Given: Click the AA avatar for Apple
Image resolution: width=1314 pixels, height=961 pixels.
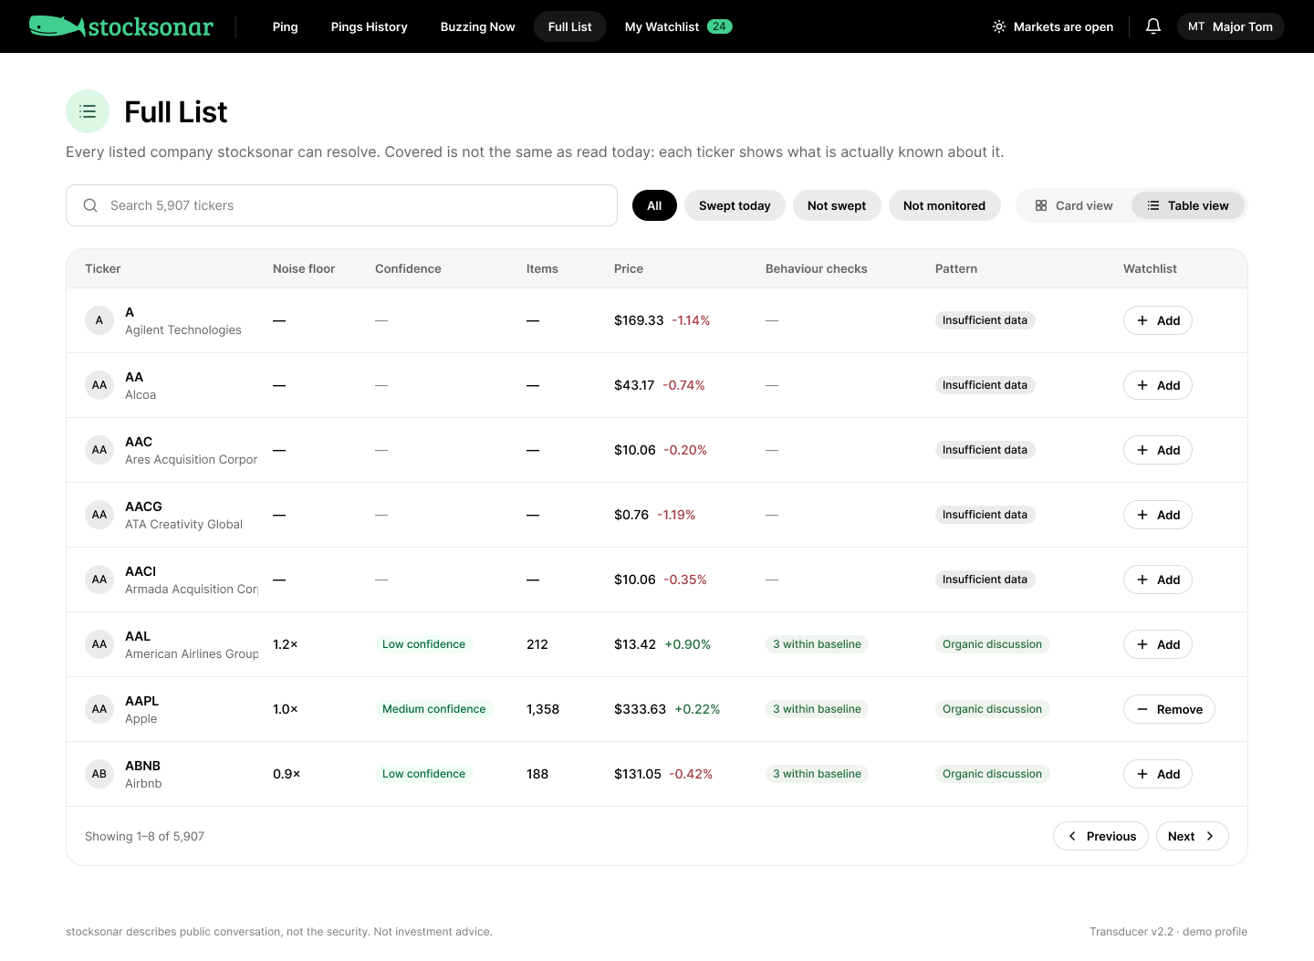Looking at the screenshot, I should 99,709.
